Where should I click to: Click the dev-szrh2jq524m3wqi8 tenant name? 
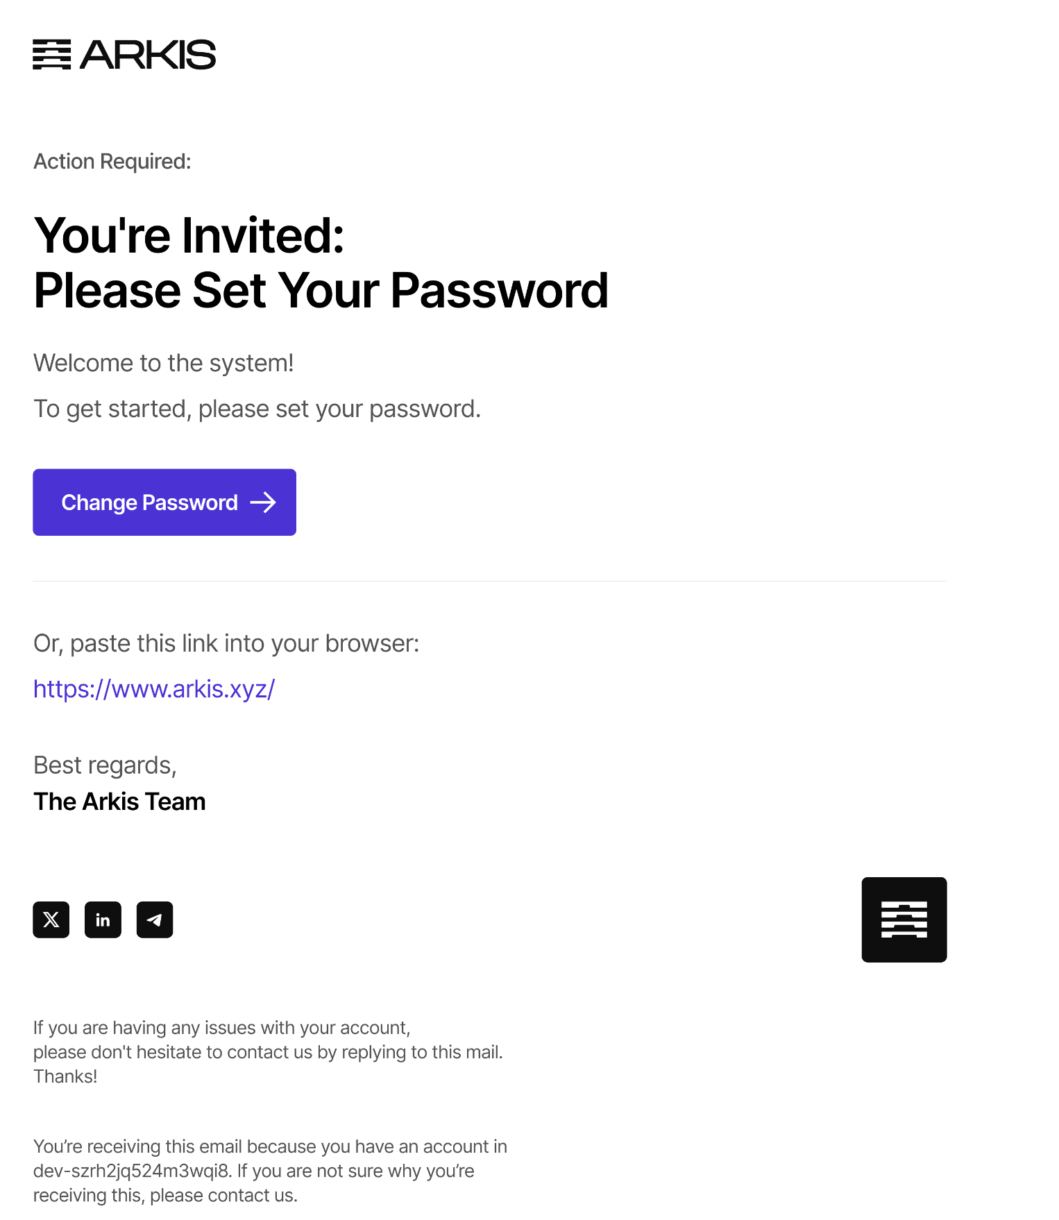click(131, 1171)
